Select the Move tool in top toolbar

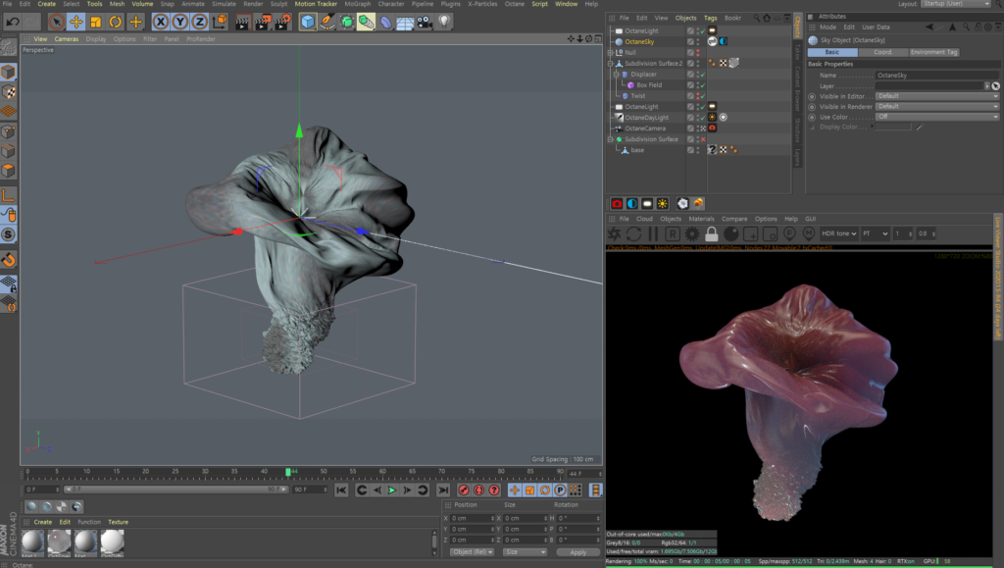pos(75,22)
